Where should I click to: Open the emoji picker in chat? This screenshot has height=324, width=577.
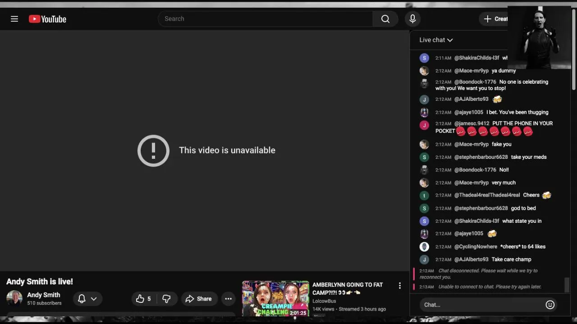[x=550, y=305]
